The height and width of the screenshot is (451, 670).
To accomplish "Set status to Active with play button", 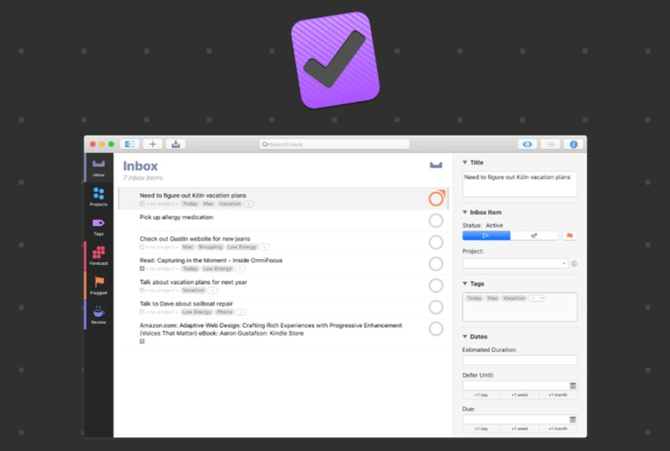I will coord(486,236).
